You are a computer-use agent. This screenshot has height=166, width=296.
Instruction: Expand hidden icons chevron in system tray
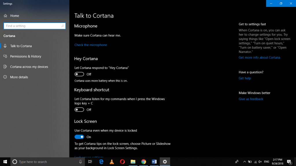point(244,162)
